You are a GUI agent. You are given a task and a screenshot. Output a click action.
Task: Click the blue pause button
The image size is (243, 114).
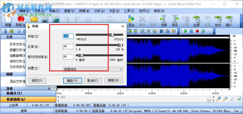[x=191, y=31]
